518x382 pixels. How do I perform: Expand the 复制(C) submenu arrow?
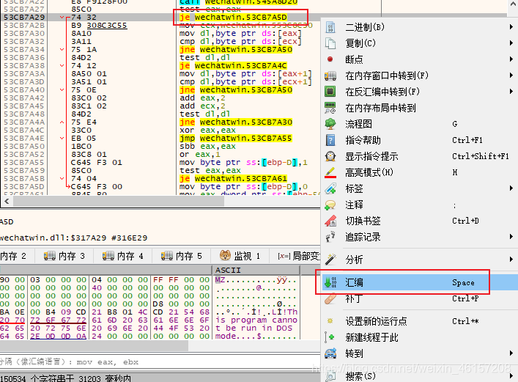(x=511, y=43)
